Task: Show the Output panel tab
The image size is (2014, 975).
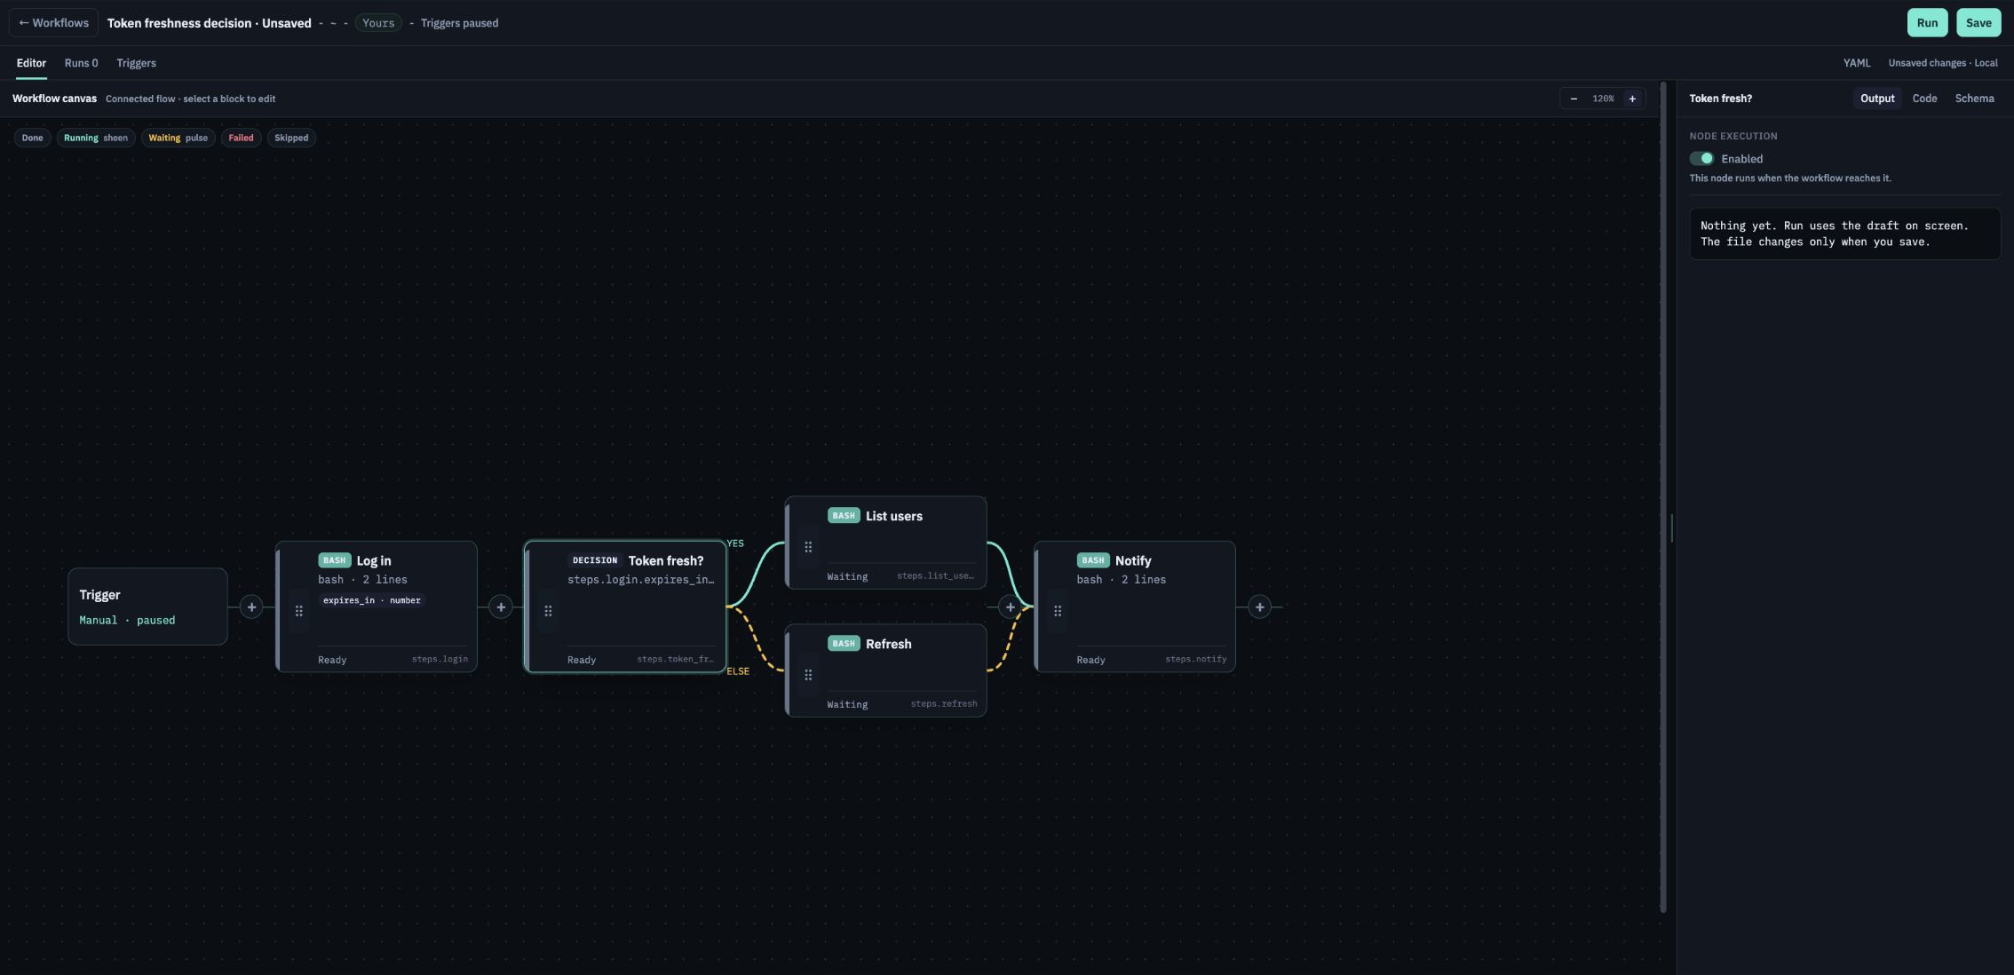Action: tap(1877, 99)
